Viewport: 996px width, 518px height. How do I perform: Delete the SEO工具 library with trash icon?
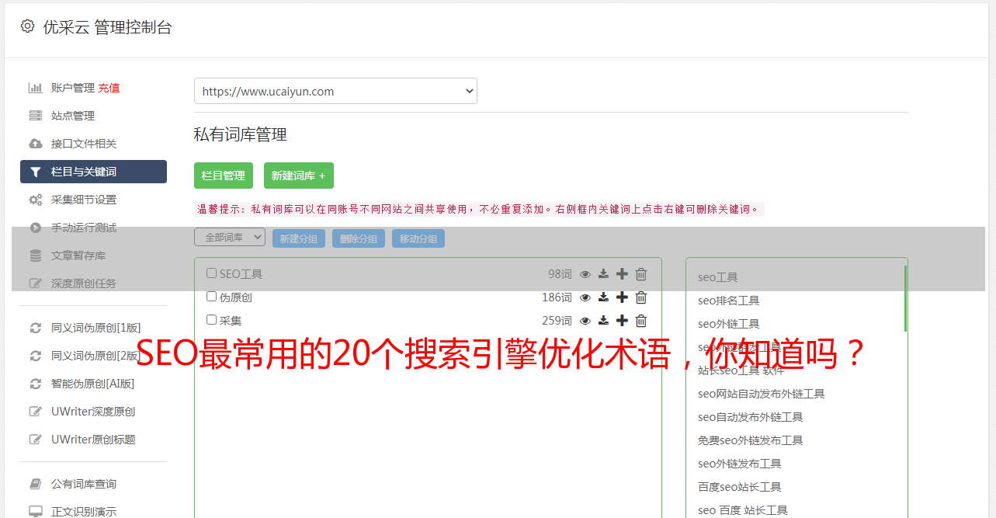coord(641,274)
